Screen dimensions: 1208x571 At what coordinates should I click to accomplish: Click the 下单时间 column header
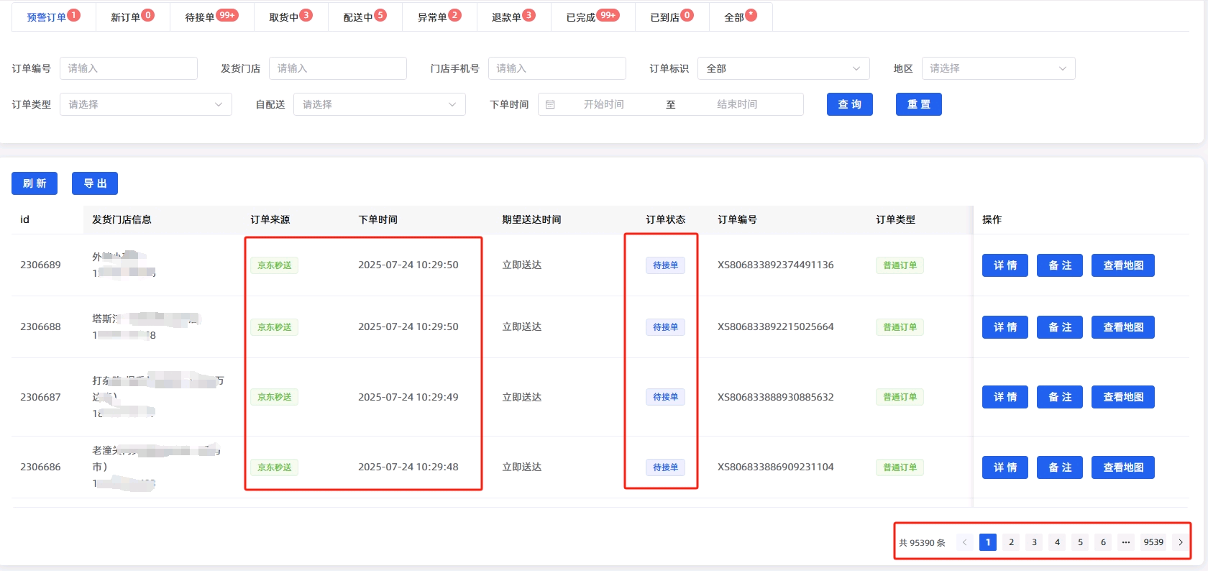click(378, 219)
